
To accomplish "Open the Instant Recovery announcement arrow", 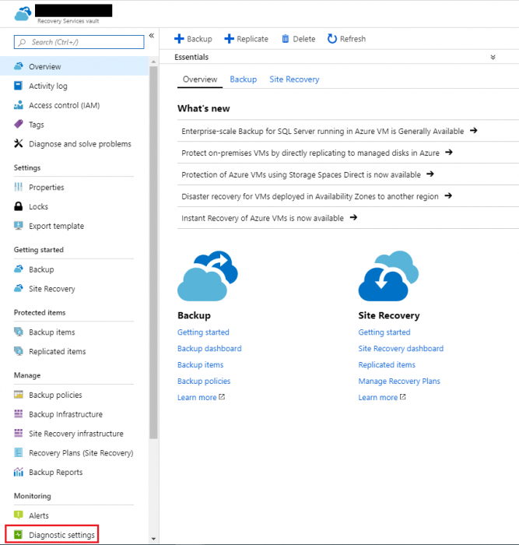I will tap(353, 217).
